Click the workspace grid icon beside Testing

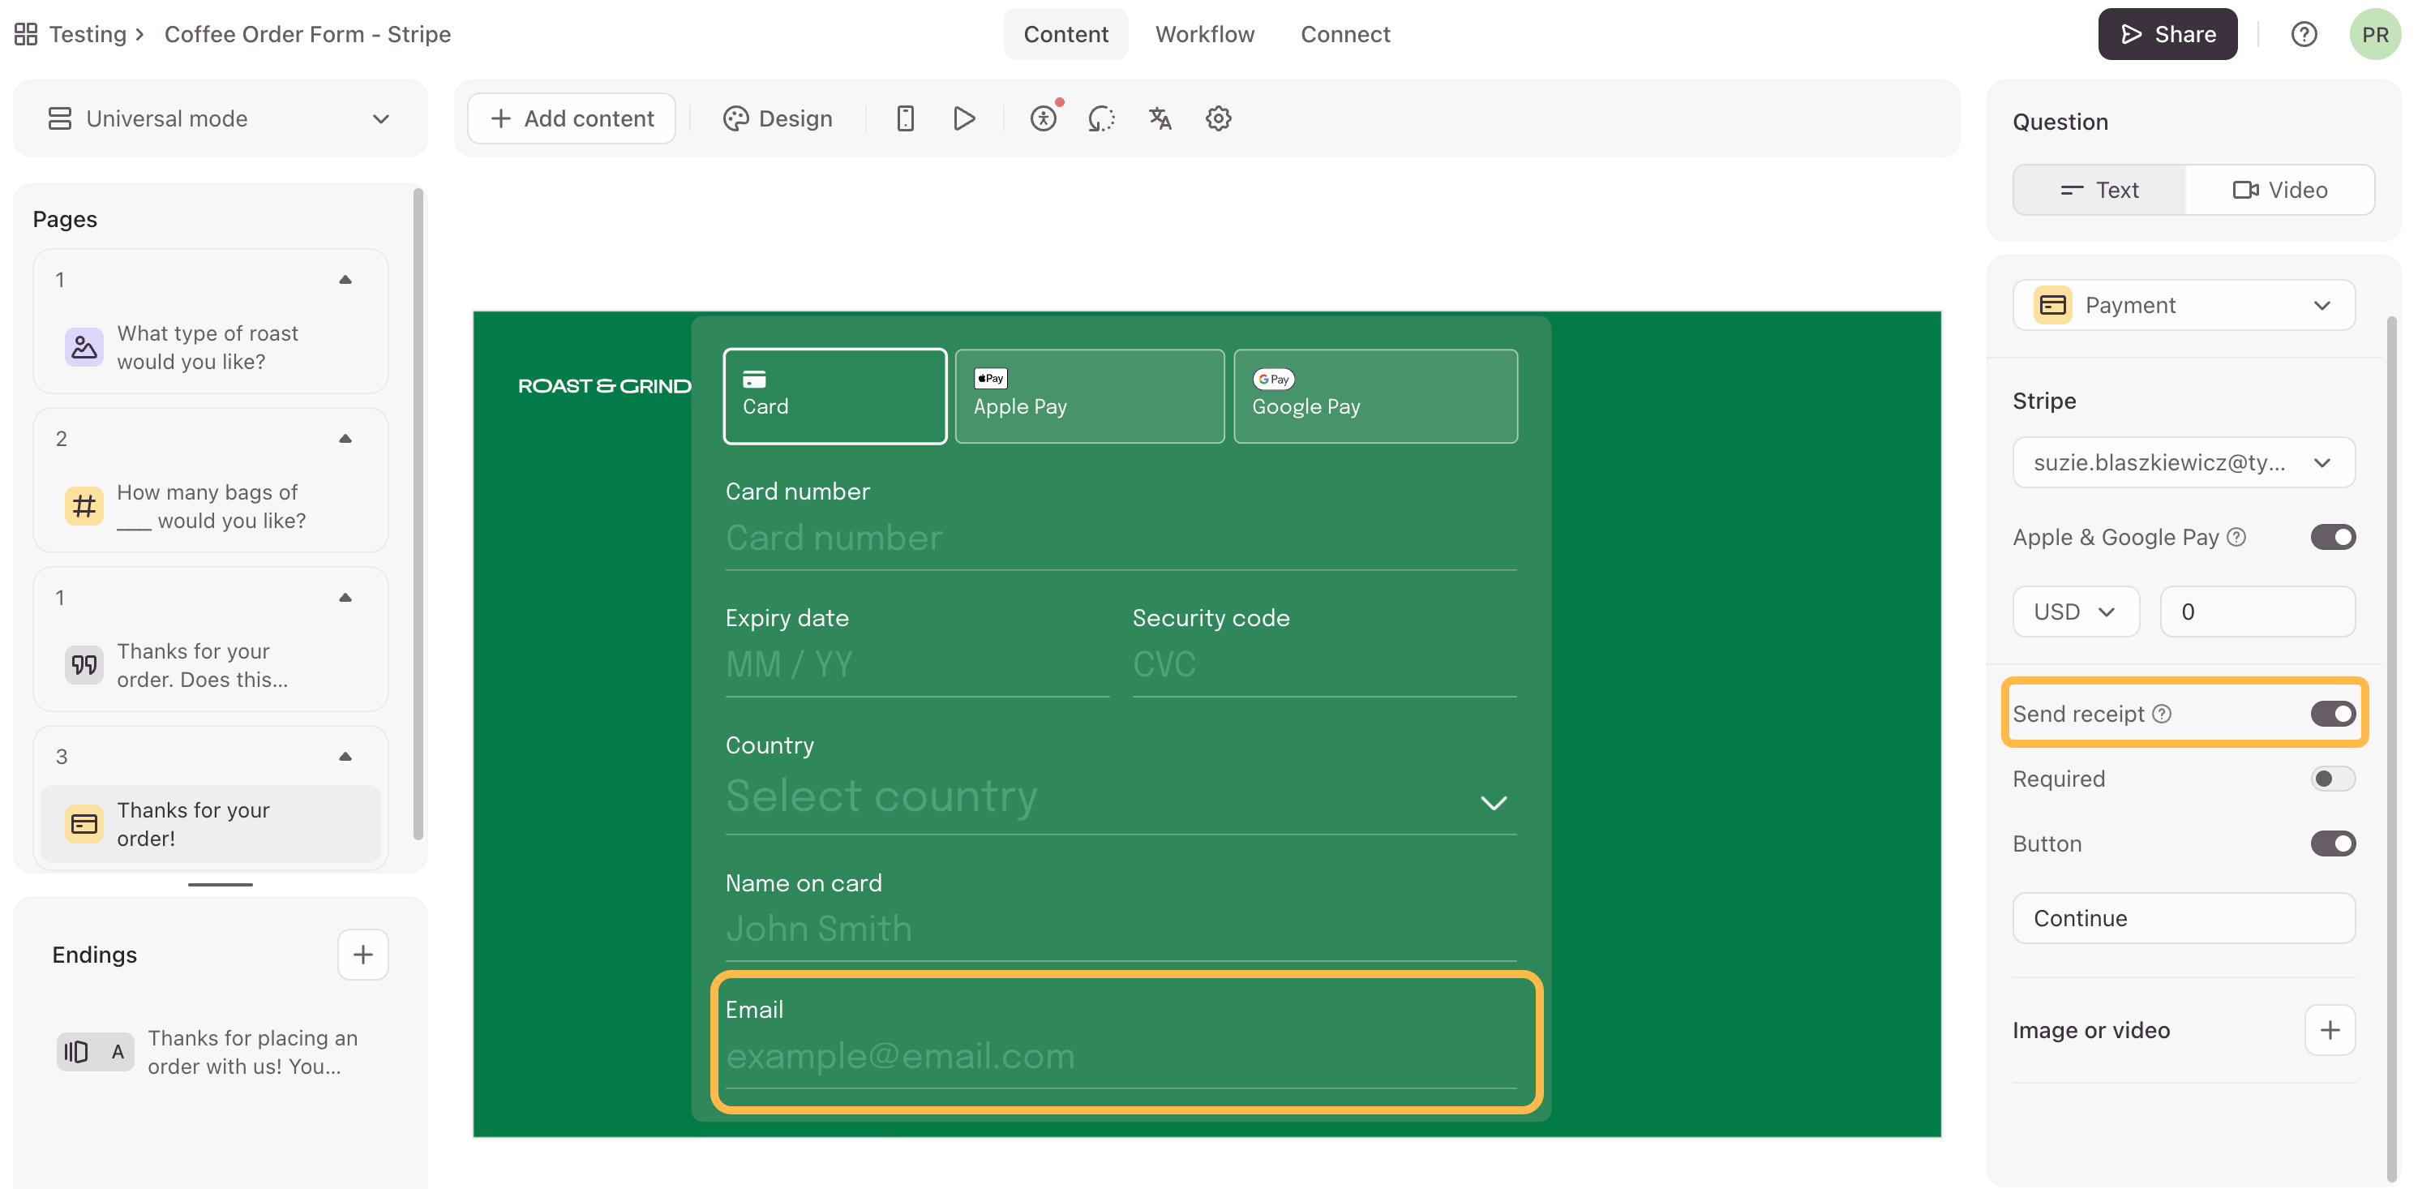(26, 35)
